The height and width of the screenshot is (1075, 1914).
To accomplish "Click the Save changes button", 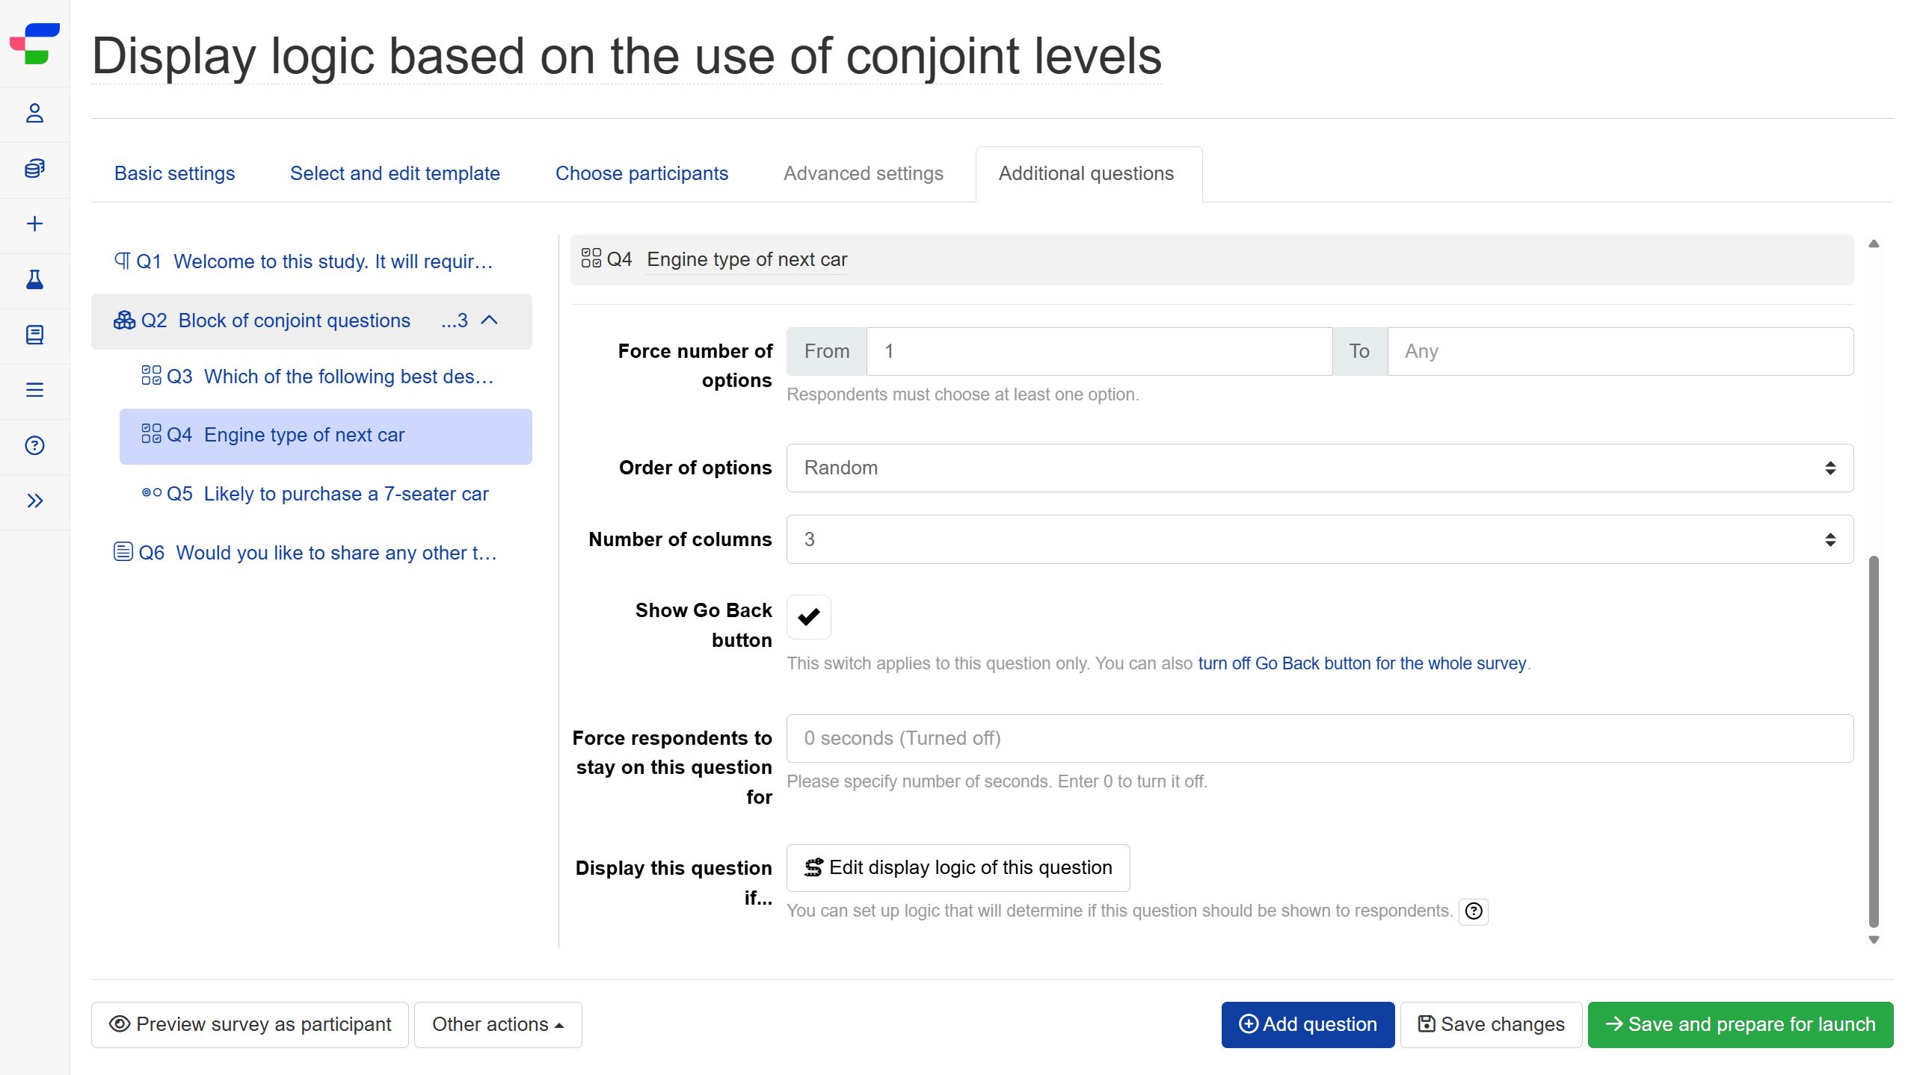I will (1491, 1024).
